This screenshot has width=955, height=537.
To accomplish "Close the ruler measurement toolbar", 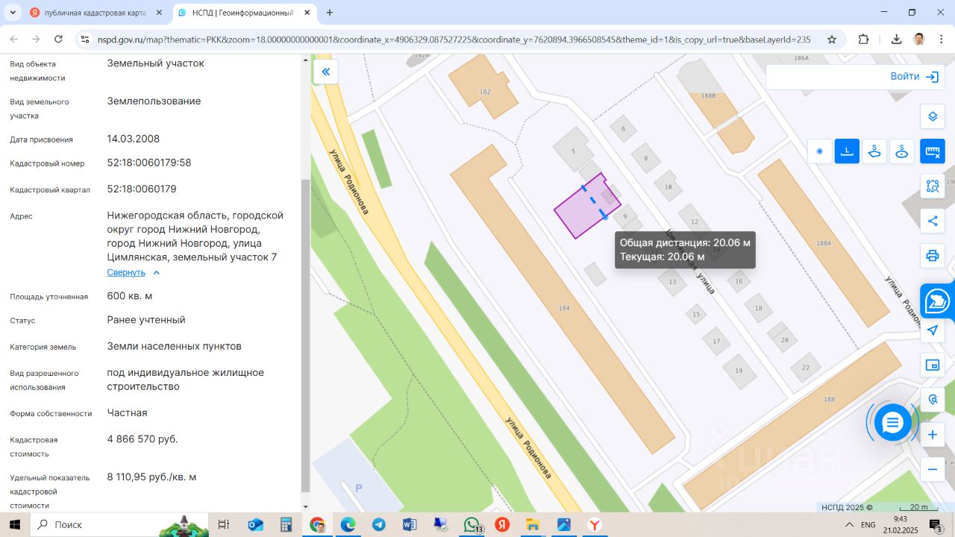I will click(932, 151).
